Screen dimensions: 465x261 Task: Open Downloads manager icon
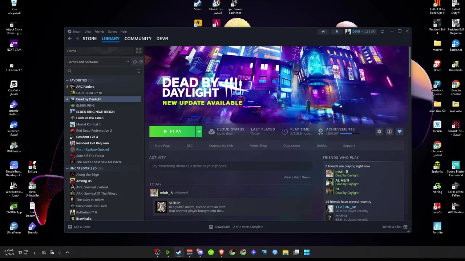(211, 227)
